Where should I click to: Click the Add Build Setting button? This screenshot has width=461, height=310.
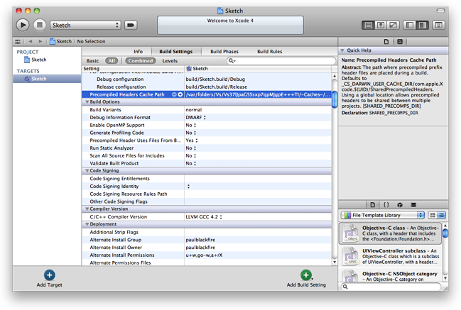(x=306, y=279)
